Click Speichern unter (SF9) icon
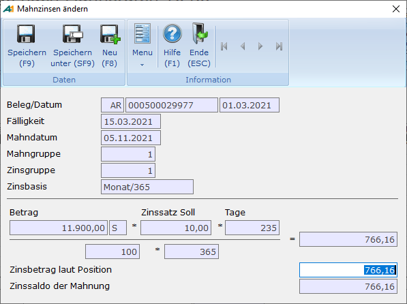The image size is (407, 304). click(72, 34)
